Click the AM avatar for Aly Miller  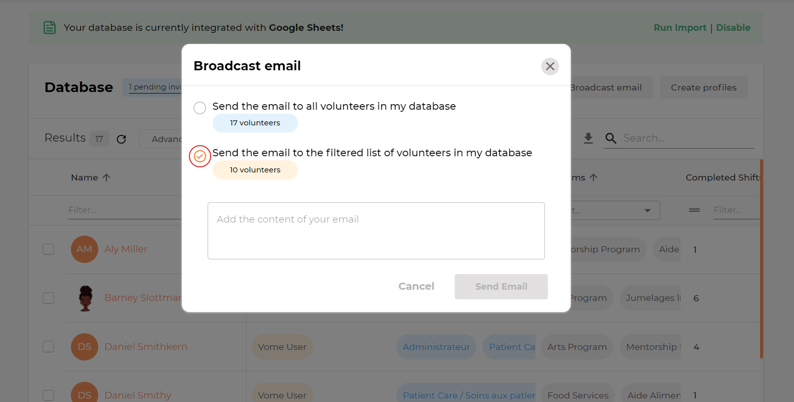click(x=85, y=249)
